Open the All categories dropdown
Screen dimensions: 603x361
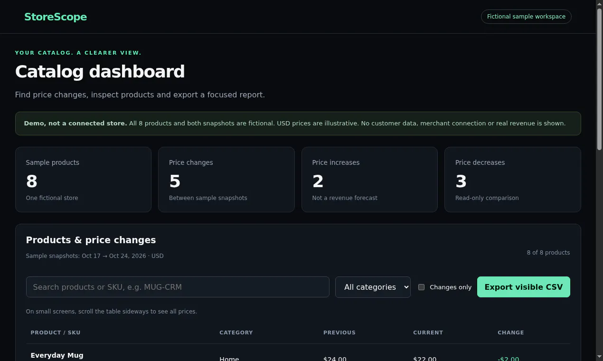[373, 287]
